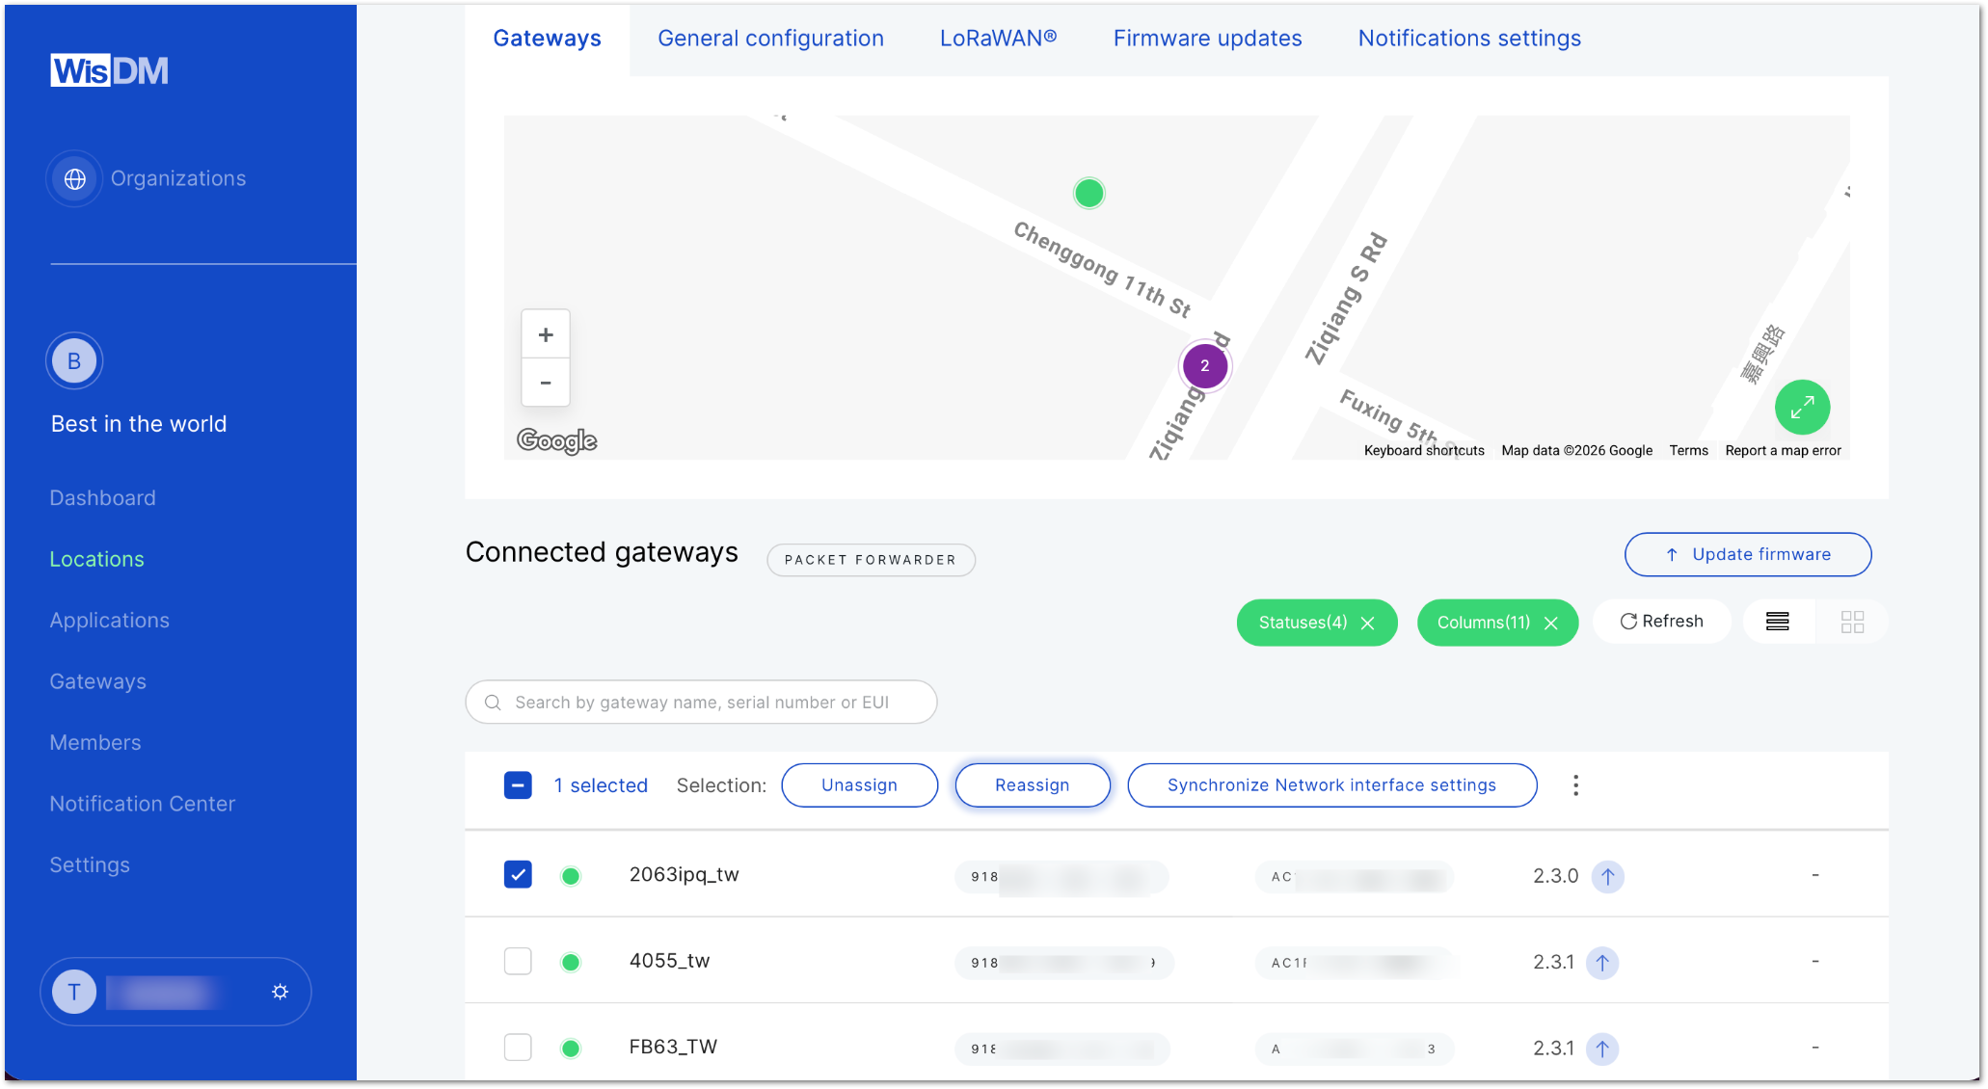Click the Update firmware button
Viewport: 1988px width, 1089px height.
(x=1747, y=554)
